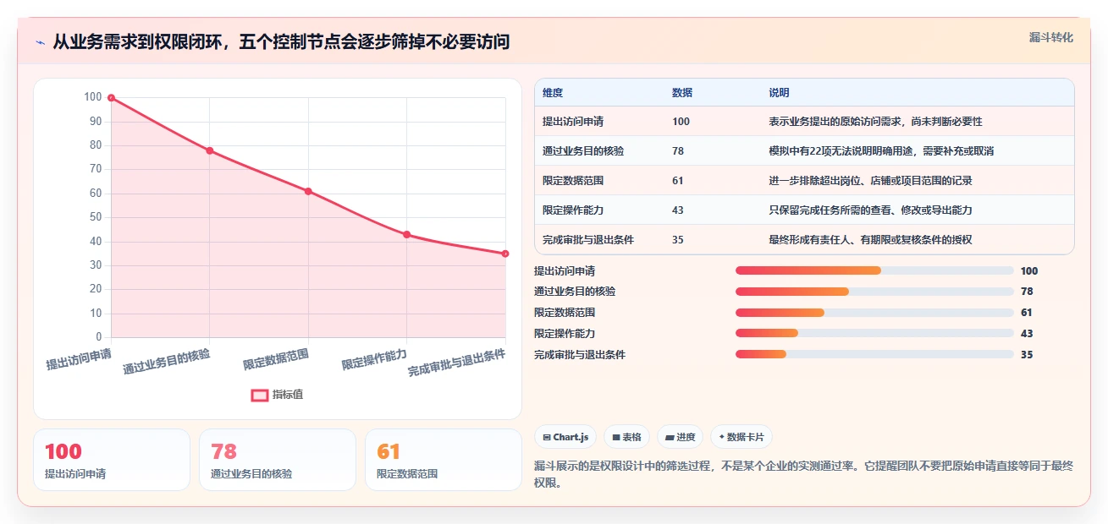Viewport: 1108px width, 524px height.
Task: Open the stat card showing large 78
Action: 278,460
